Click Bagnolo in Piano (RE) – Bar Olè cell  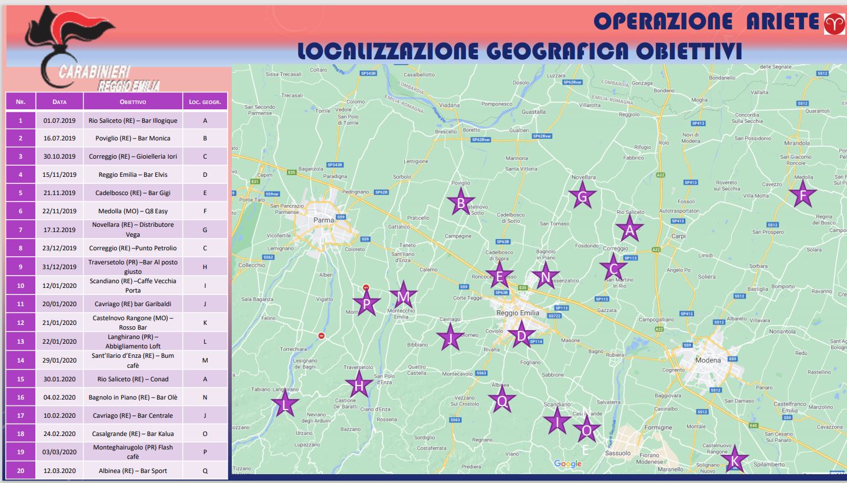click(x=133, y=397)
